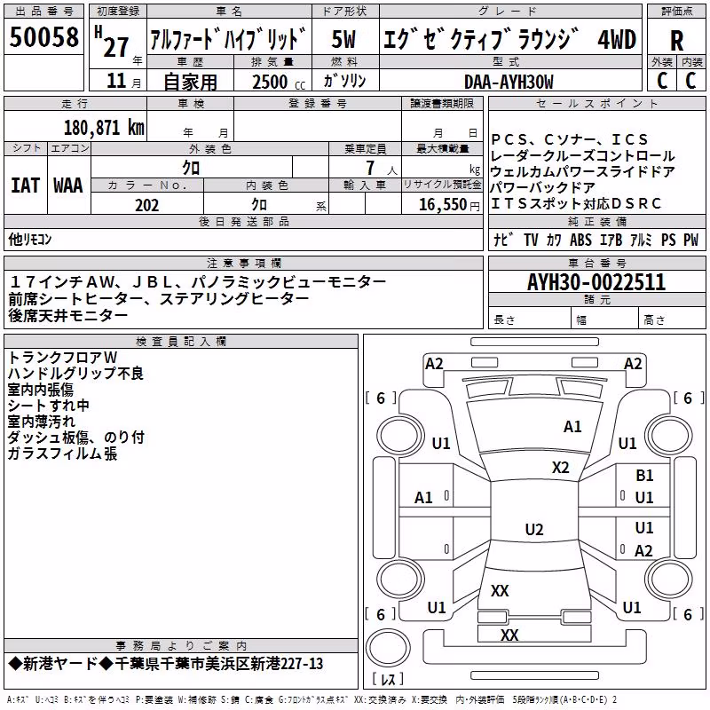Click inspector note シートすれ中
The height and width of the screenshot is (710, 710).
49,406
